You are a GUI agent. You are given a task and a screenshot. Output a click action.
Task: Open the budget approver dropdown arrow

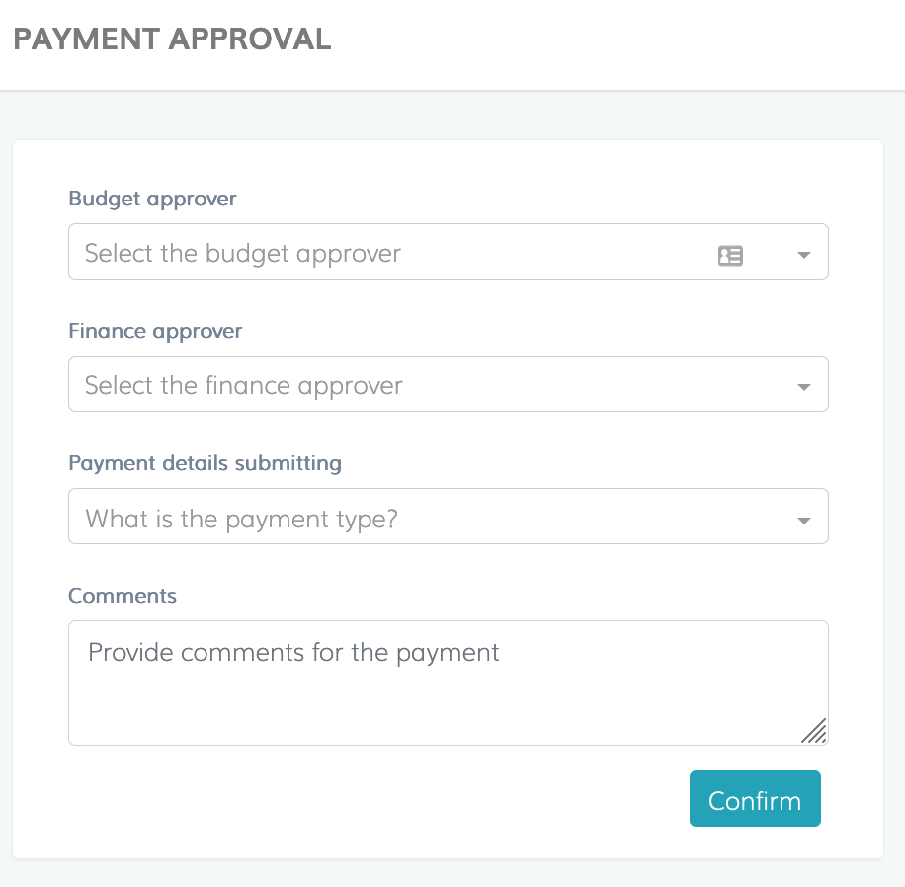click(x=803, y=252)
